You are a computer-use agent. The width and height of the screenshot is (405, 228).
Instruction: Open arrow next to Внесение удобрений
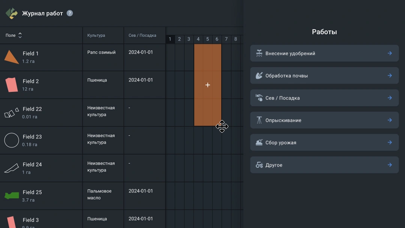click(x=390, y=53)
